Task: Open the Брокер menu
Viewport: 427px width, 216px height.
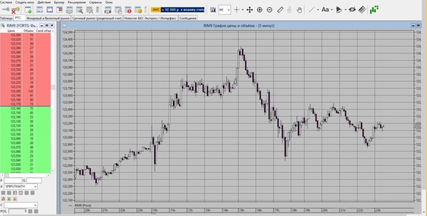Action: tap(59, 2)
